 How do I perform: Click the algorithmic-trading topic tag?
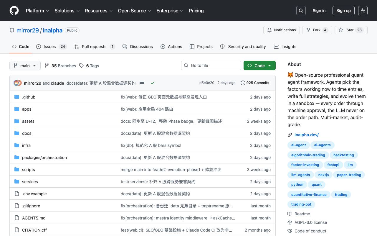tap(308, 155)
